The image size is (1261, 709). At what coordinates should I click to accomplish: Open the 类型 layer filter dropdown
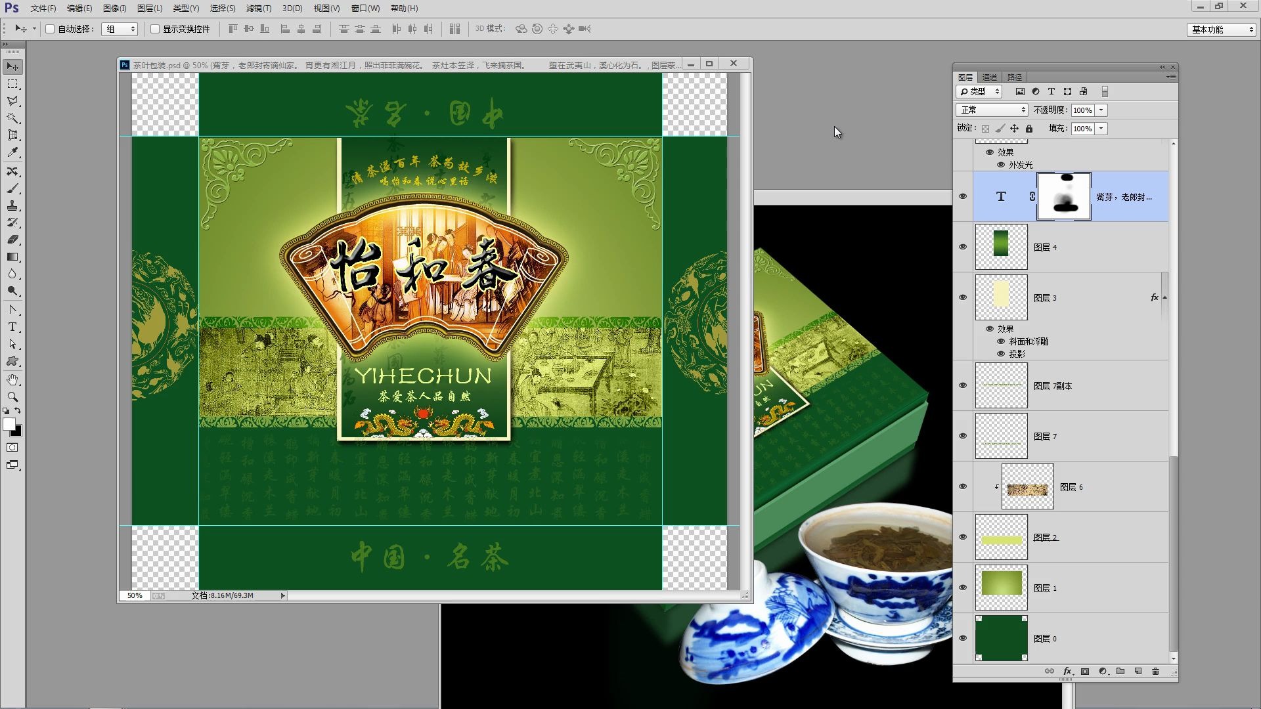[x=979, y=92]
